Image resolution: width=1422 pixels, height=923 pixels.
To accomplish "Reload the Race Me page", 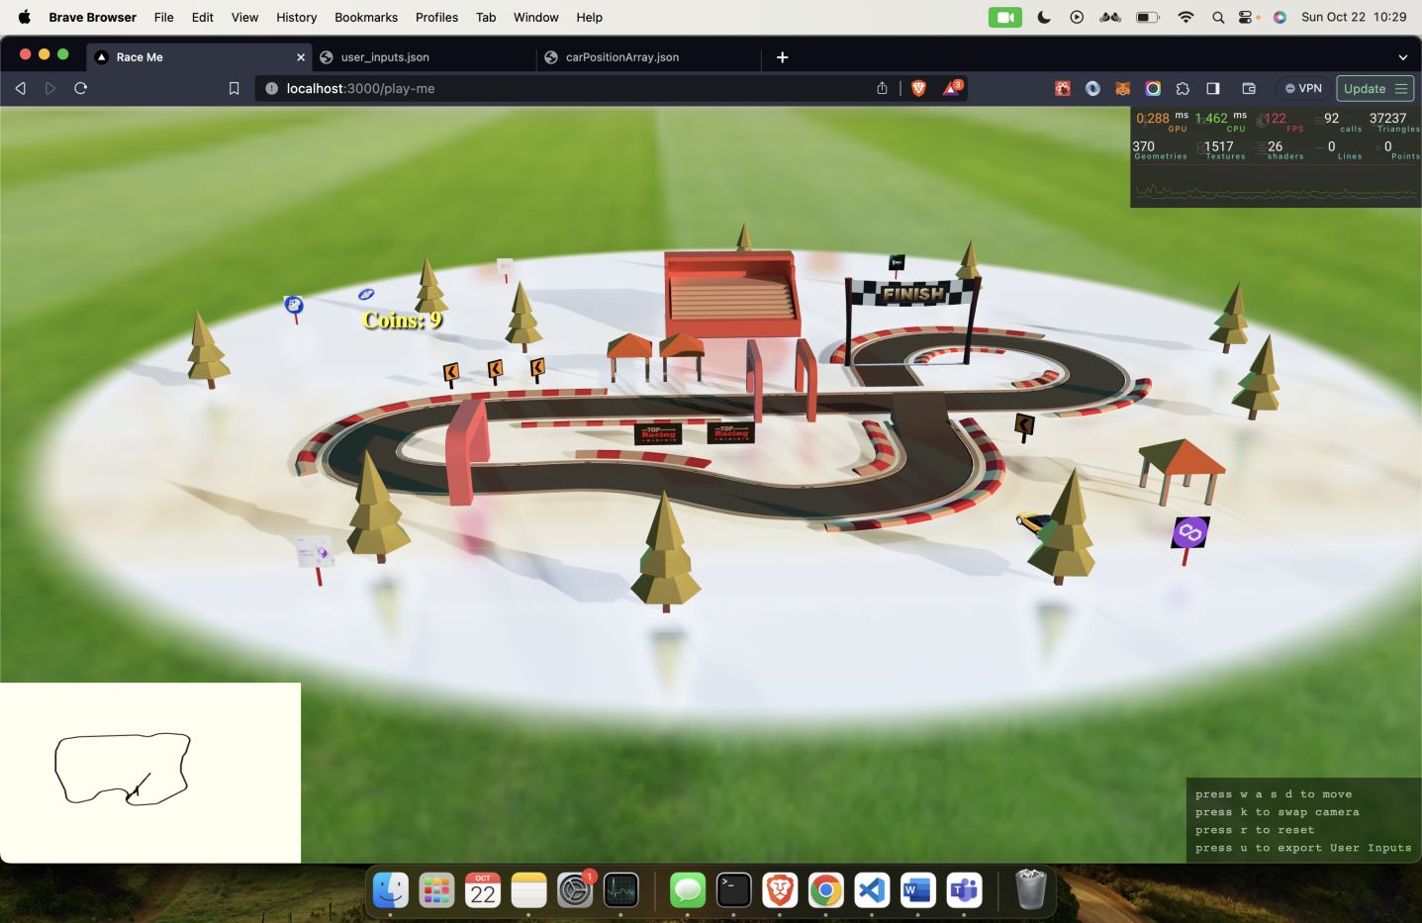I will [81, 88].
